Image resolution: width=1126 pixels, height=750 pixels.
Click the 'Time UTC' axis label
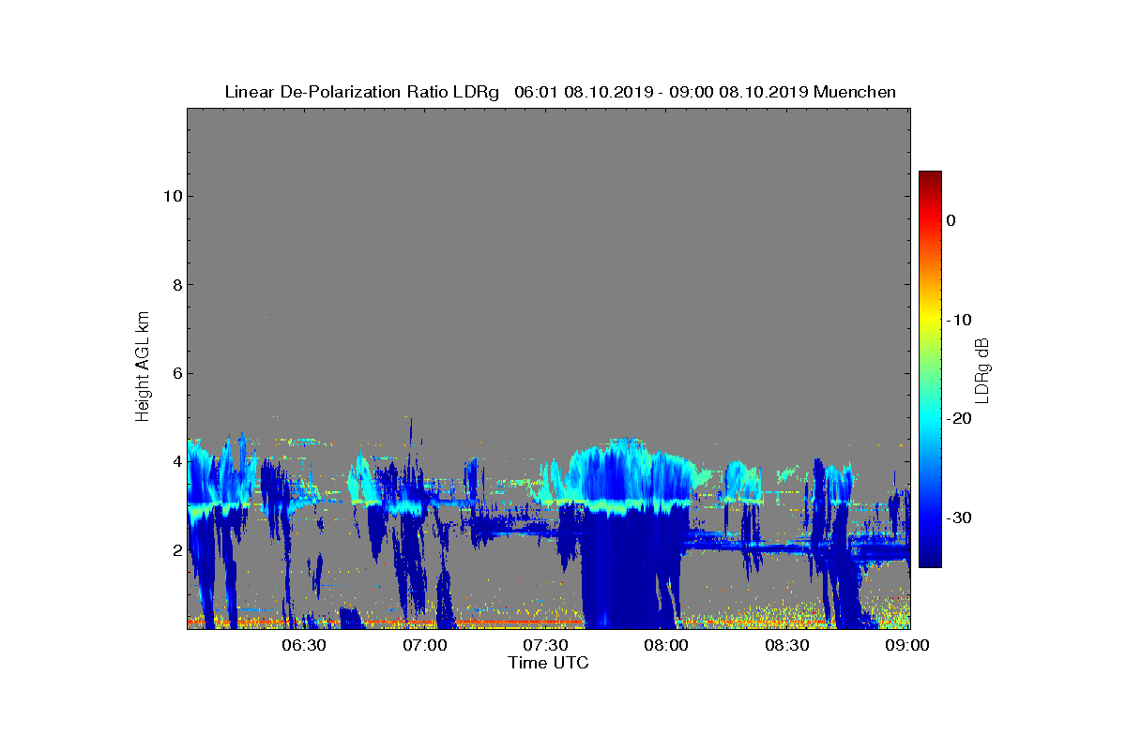tap(548, 663)
